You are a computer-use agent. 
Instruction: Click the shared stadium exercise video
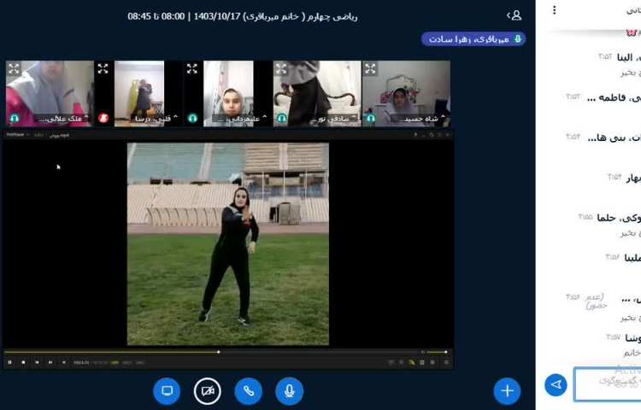click(227, 243)
